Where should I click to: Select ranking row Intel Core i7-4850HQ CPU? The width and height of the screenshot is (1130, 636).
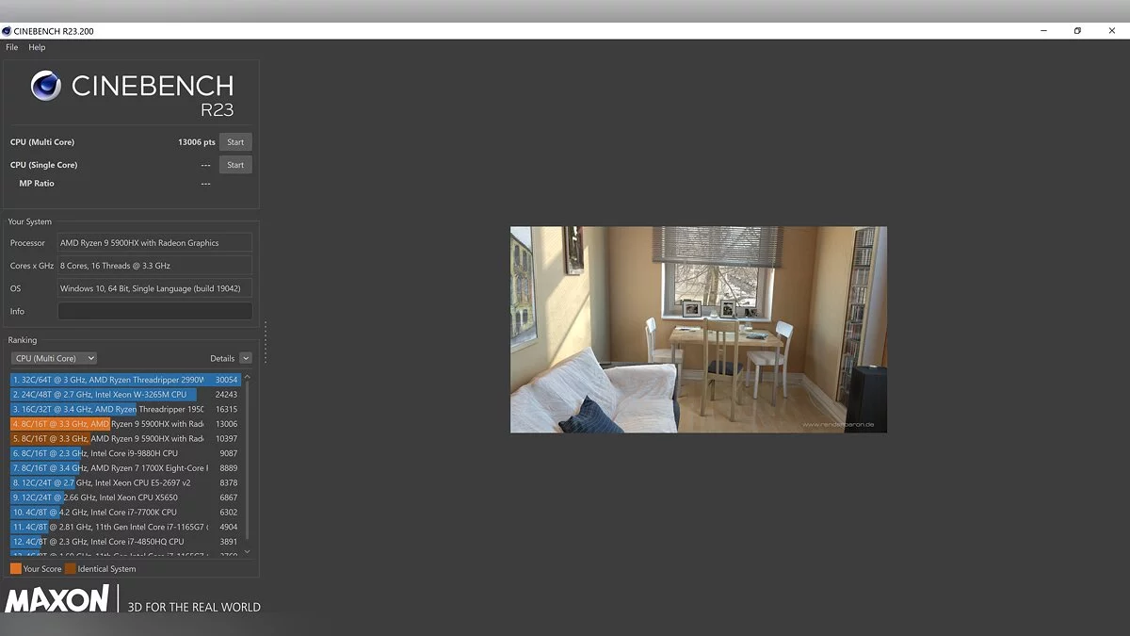(x=125, y=542)
